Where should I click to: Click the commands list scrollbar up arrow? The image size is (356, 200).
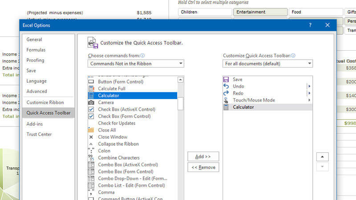180,80
